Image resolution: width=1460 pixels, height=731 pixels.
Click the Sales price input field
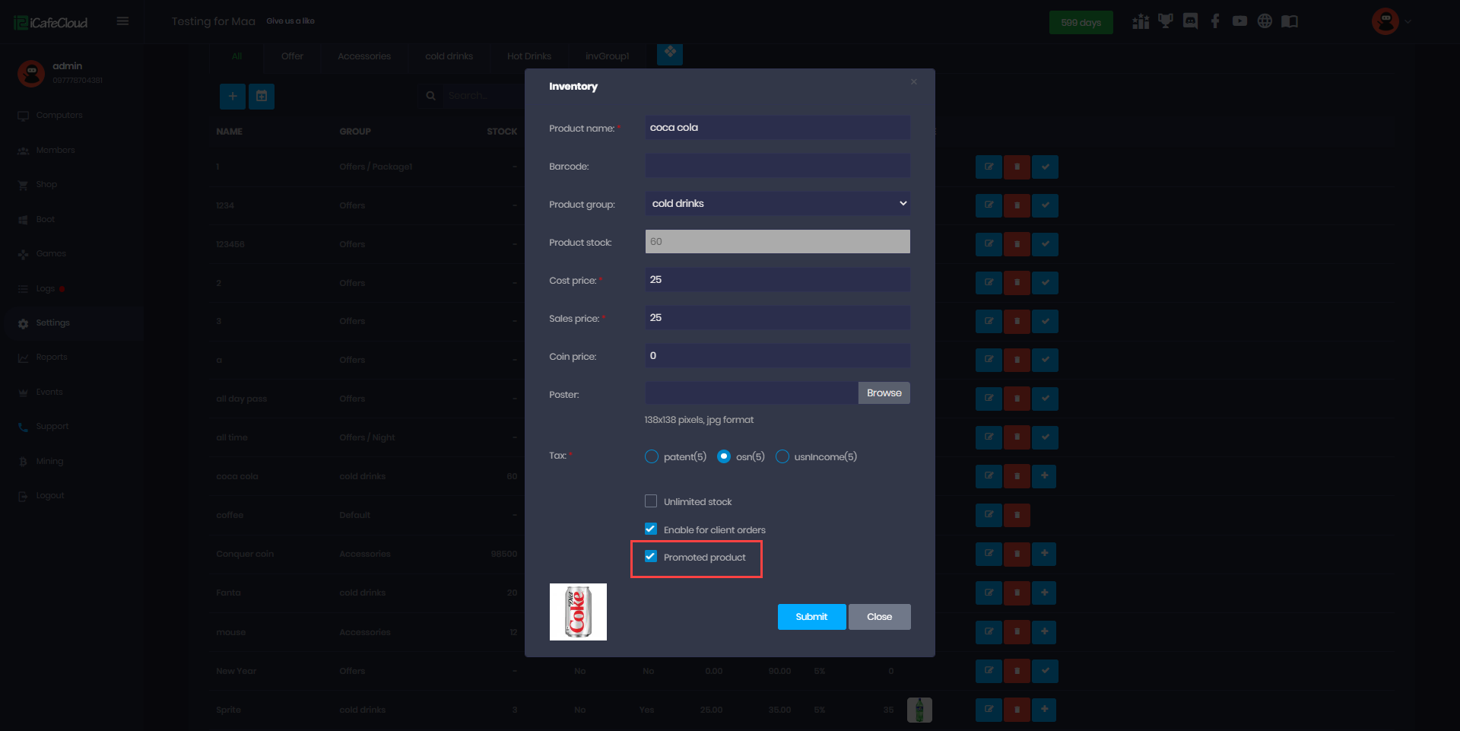click(777, 318)
